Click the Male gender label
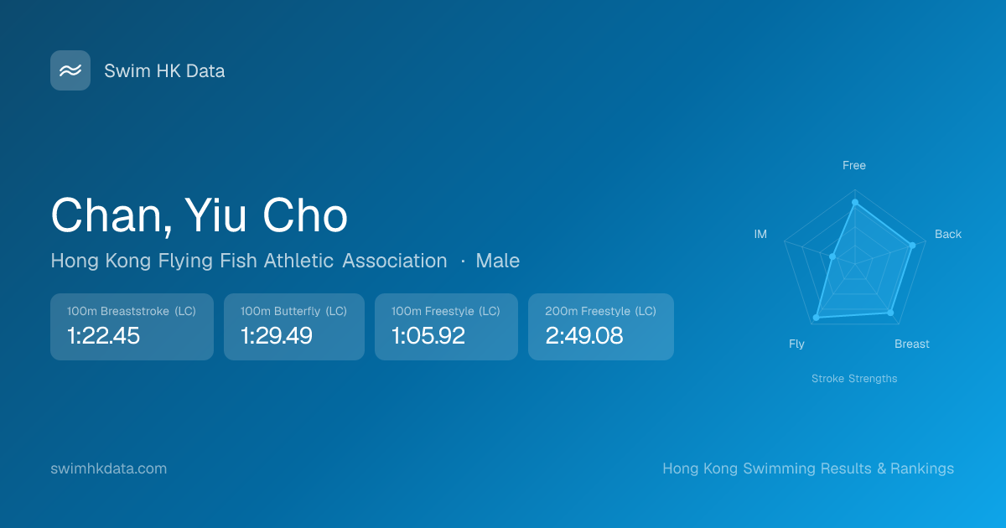The width and height of the screenshot is (1006, 528). pyautogui.click(x=497, y=261)
